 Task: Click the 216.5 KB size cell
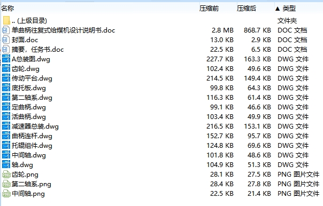click(220, 126)
